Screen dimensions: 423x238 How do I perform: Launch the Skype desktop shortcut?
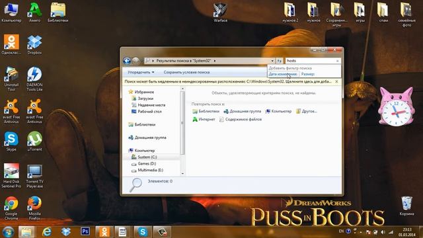tap(11, 141)
